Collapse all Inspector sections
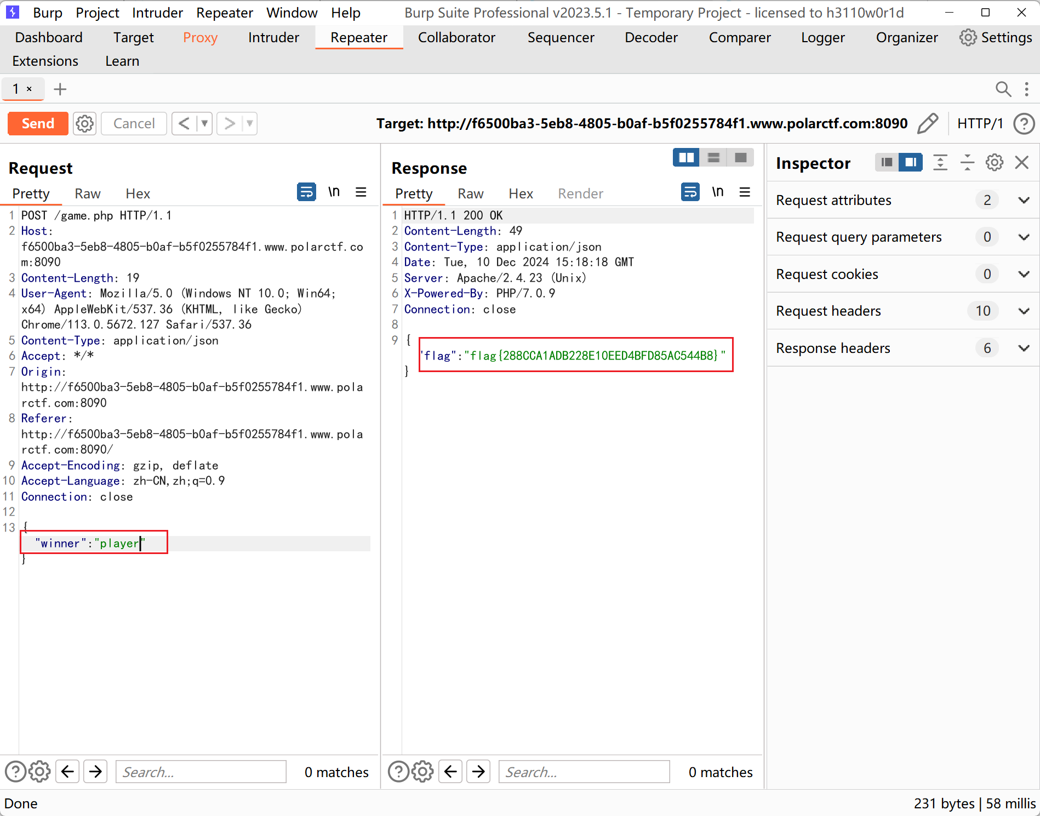This screenshot has height=816, width=1040. pyautogui.click(x=968, y=162)
